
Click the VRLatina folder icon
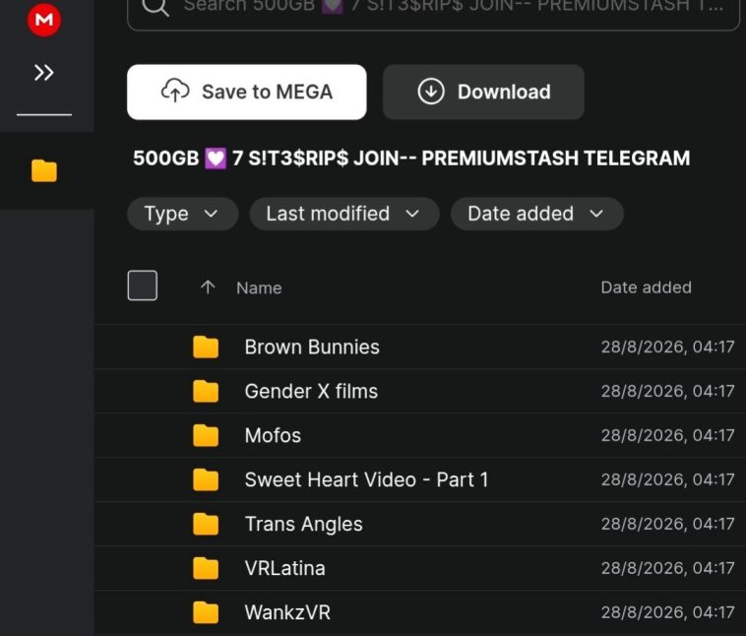tap(206, 568)
